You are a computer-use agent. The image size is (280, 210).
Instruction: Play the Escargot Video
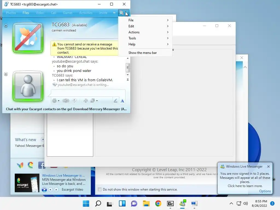pyautogui.click(x=44, y=190)
